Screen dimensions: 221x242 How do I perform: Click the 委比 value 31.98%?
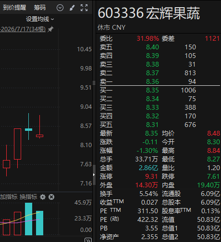(148, 38)
